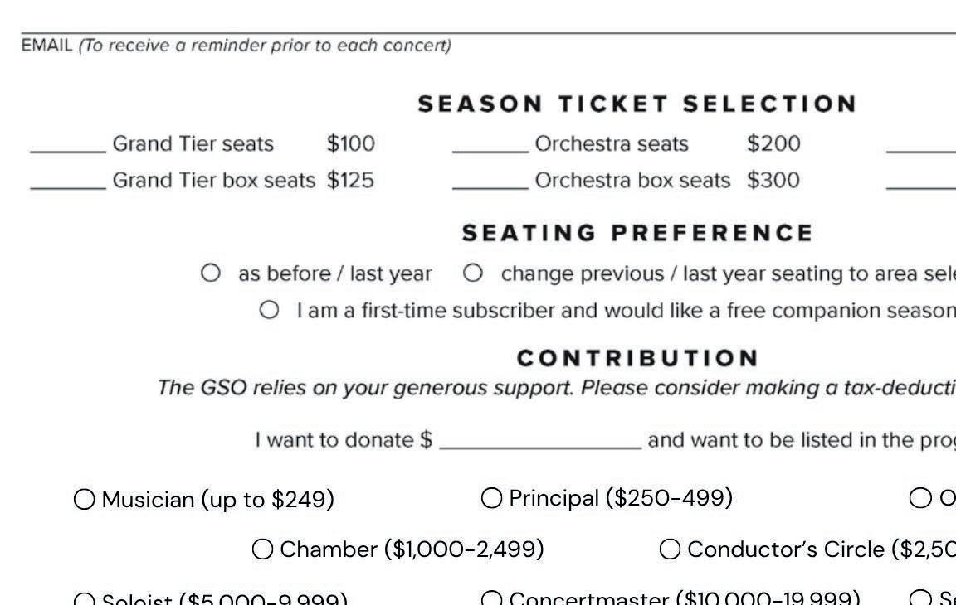The height and width of the screenshot is (605, 956).
Task: Choose the Principal ($250-499) donor level
Action: tap(492, 498)
